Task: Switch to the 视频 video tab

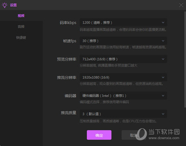Action: (x=21, y=16)
